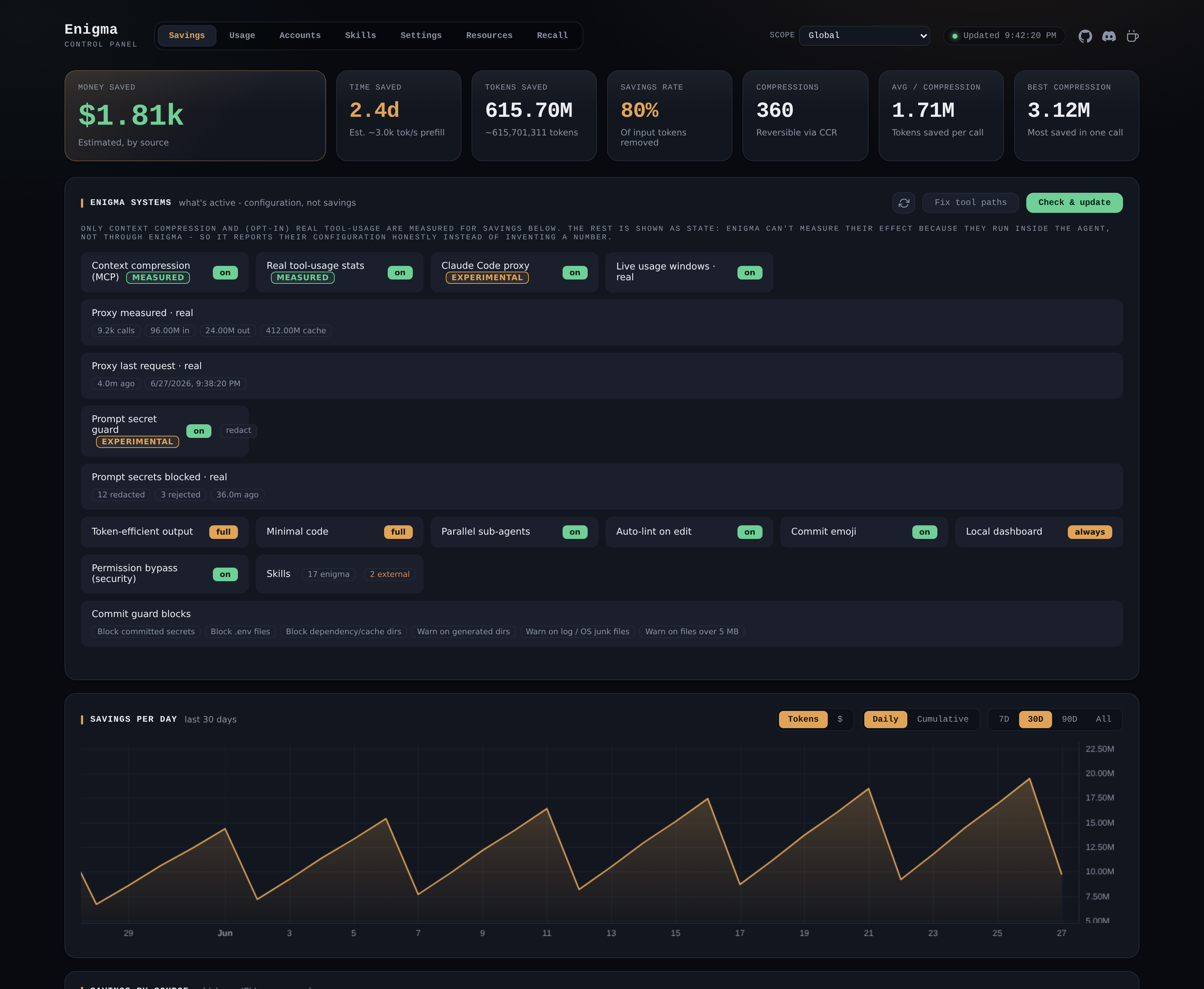The width and height of the screenshot is (1204, 989).
Task: Toggle Token-efficient output full setting
Action: click(x=223, y=532)
